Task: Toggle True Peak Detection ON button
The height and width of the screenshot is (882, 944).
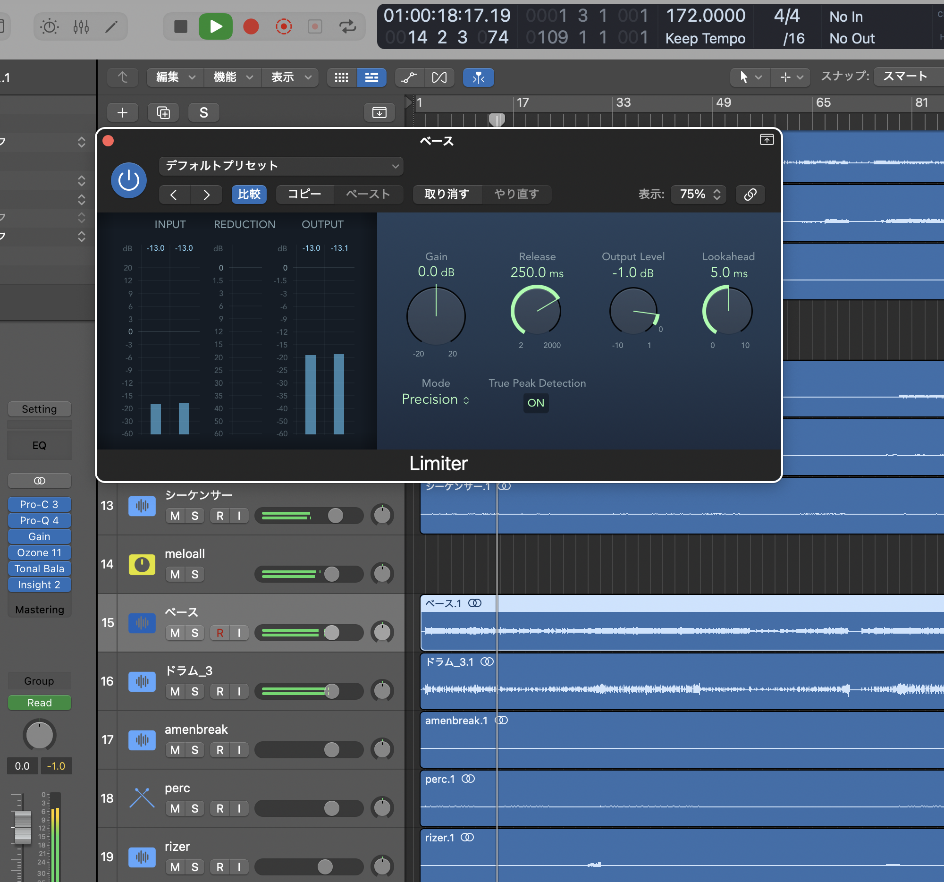Action: [x=536, y=403]
